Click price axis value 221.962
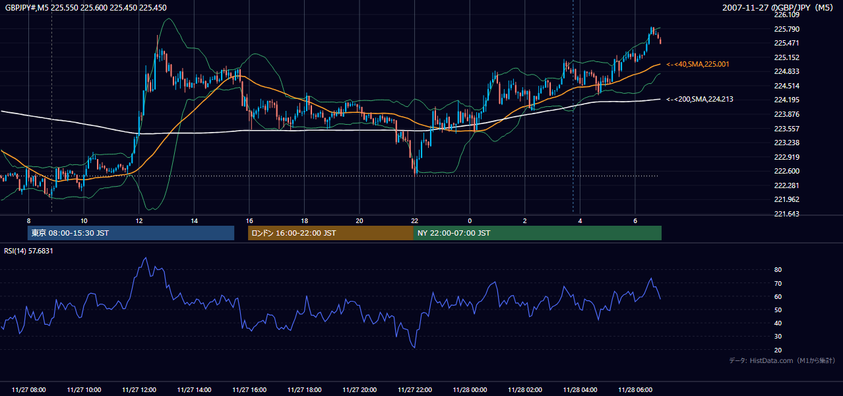This screenshot has width=843, height=396. click(x=786, y=199)
